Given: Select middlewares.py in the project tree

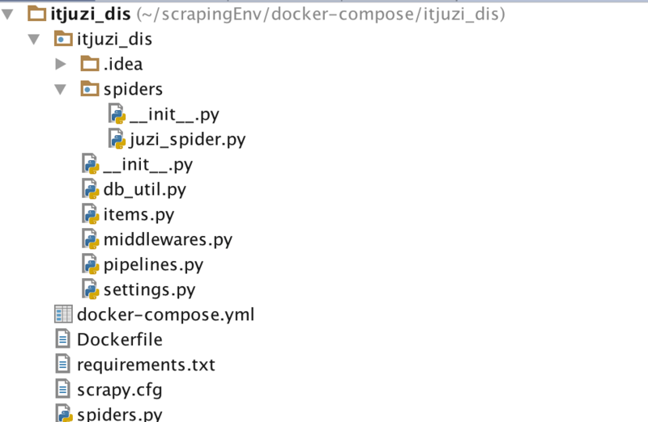Looking at the screenshot, I should click(x=168, y=239).
